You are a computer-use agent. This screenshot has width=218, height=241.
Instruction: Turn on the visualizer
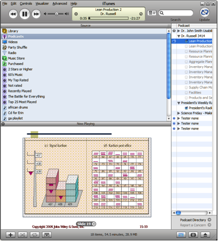(193, 235)
